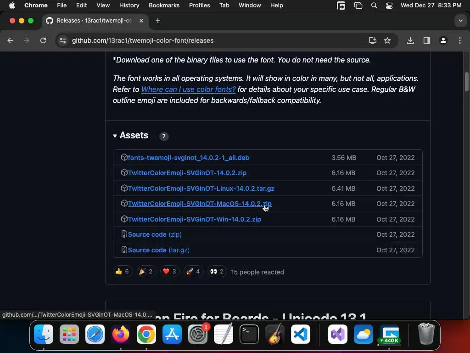This screenshot has width=470, height=353.
Task: Launch GarageBand from the Dock
Action: coord(274,334)
